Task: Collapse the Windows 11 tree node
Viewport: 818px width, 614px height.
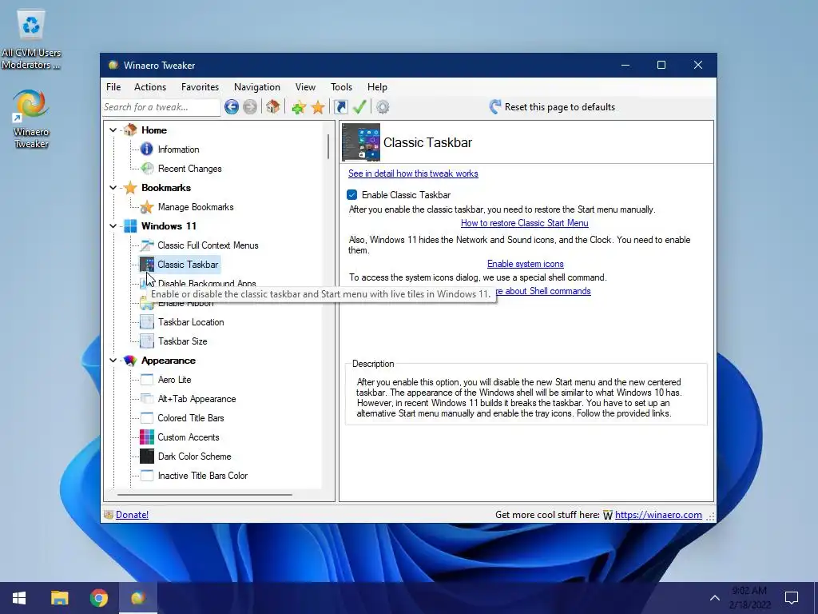Action: click(113, 226)
